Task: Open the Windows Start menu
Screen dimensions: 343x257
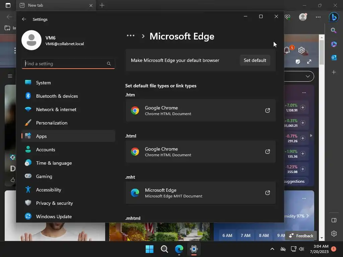Action: click(150, 249)
